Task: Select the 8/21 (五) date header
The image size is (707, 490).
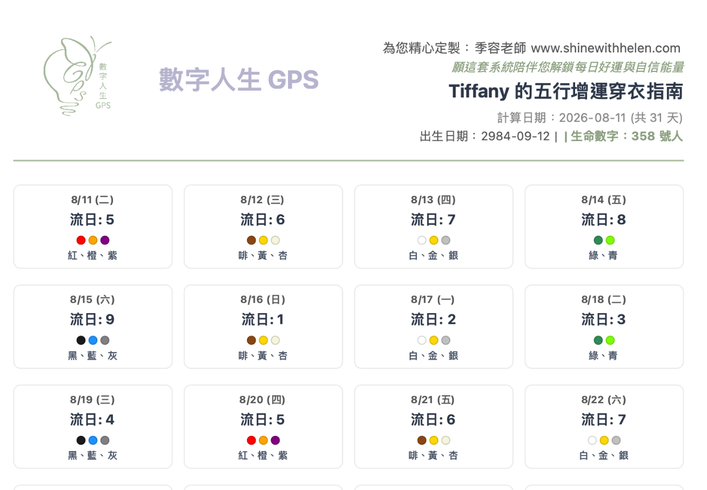Action: 433,400
